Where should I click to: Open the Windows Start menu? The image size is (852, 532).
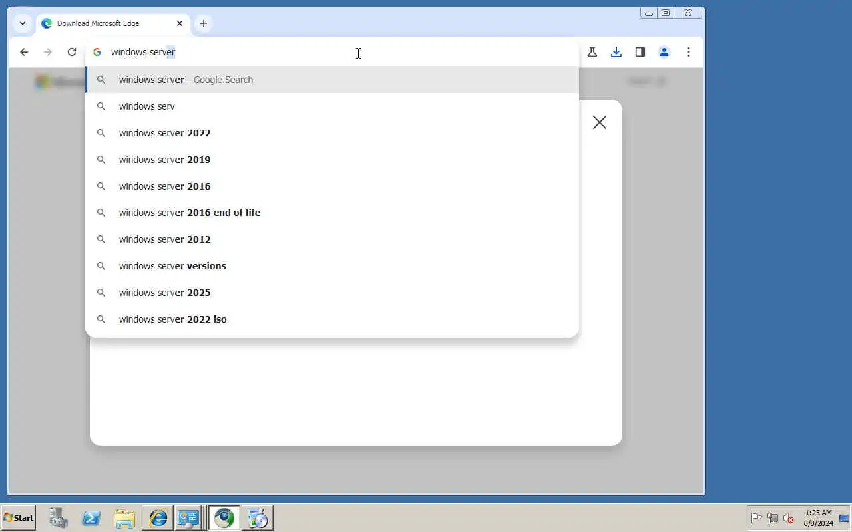pyautogui.click(x=19, y=517)
